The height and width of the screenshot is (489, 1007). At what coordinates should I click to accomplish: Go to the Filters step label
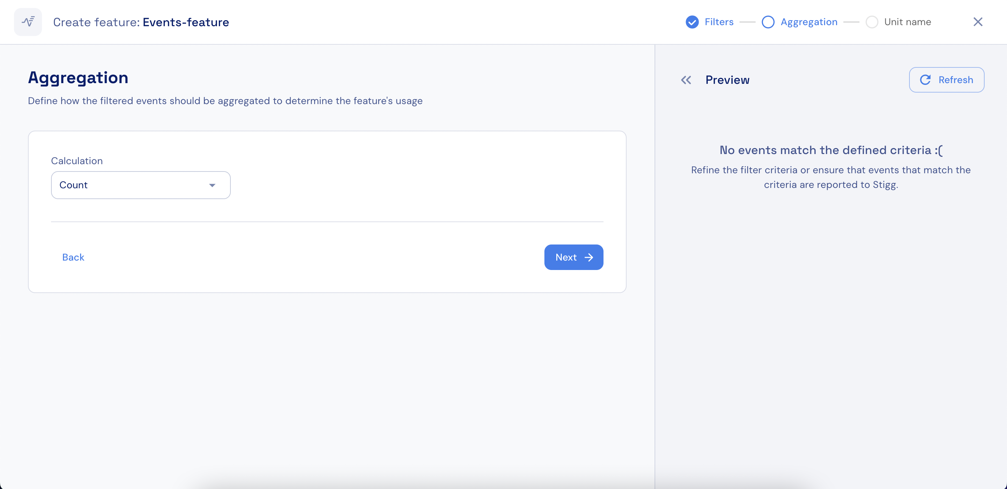(719, 22)
